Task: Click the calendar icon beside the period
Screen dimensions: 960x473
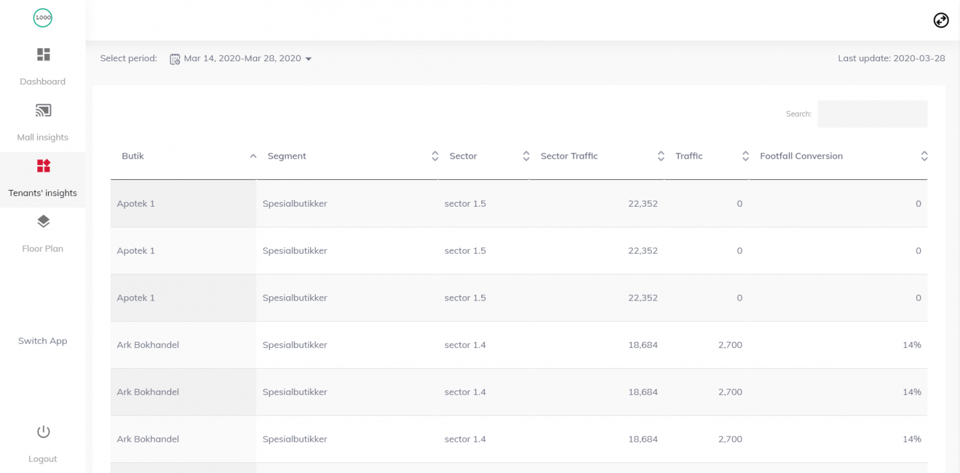Action: pyautogui.click(x=175, y=58)
